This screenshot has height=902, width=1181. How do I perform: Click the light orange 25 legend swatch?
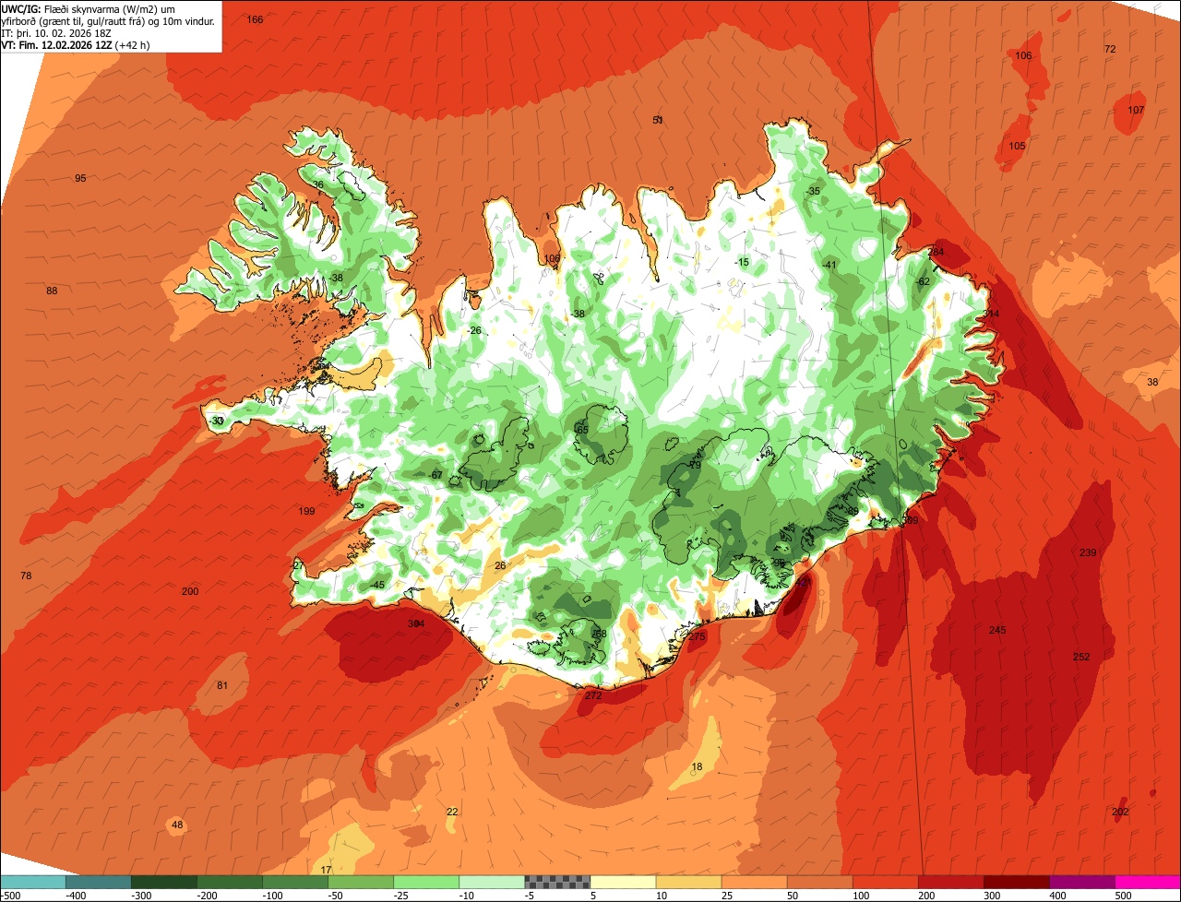tap(754, 882)
